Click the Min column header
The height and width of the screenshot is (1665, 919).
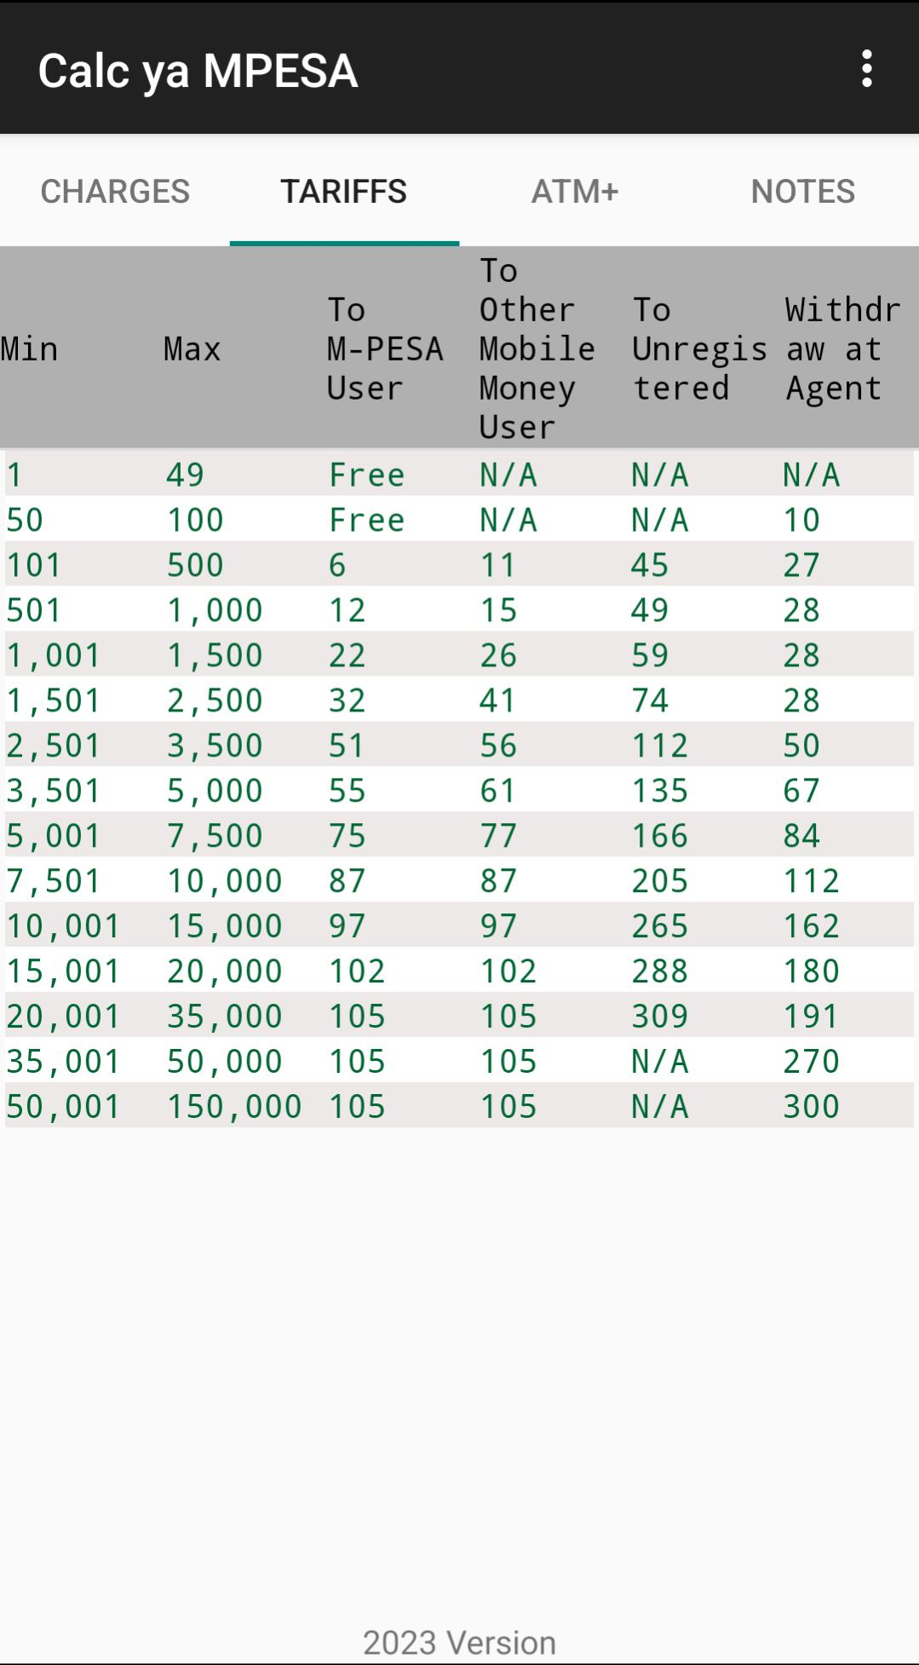[29, 349]
